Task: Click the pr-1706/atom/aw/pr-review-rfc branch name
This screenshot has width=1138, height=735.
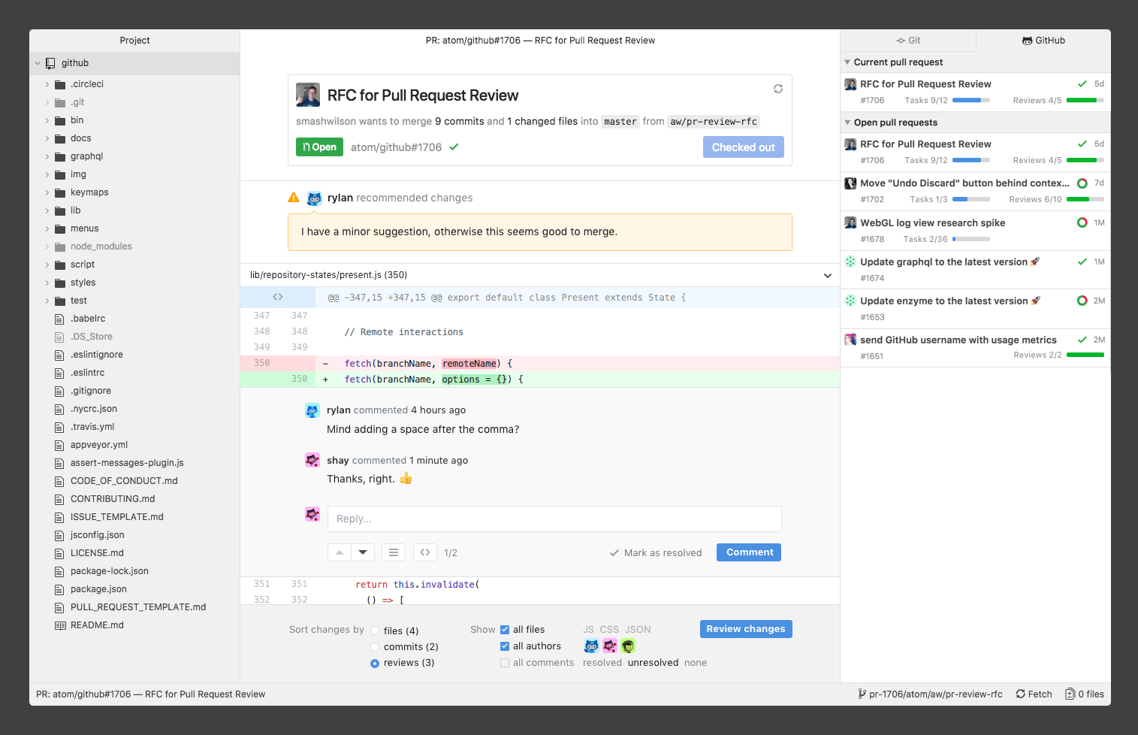Action: click(935, 694)
